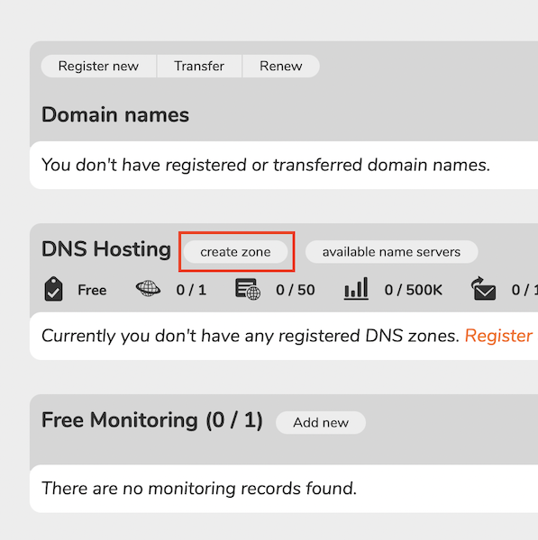
Task: Add new free monitoring record
Action: coord(321,423)
